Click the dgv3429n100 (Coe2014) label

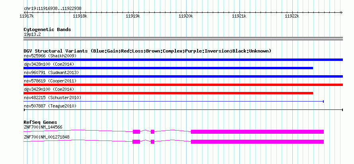tap(49, 89)
